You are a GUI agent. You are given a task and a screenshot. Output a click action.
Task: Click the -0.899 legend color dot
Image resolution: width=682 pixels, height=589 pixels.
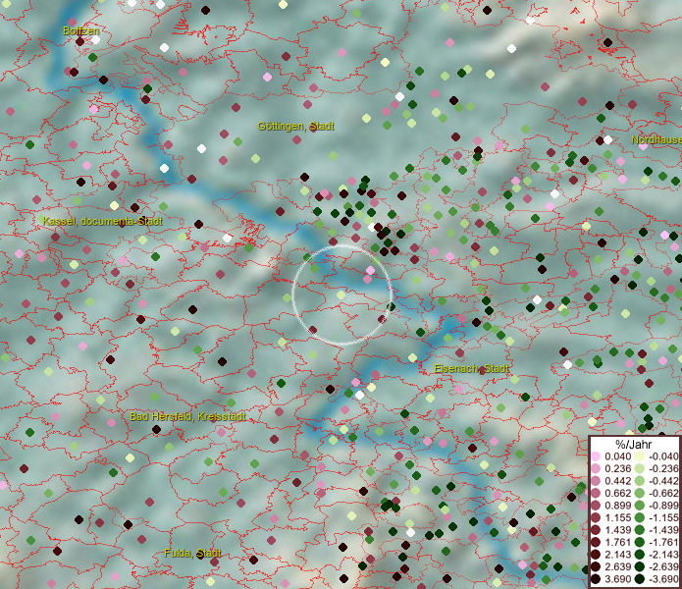640,506
